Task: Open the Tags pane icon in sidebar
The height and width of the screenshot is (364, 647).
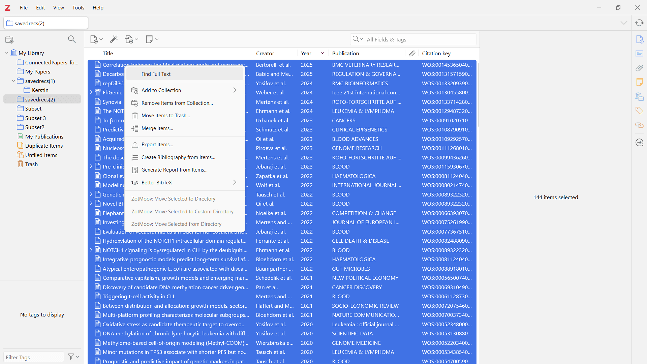Action: click(x=640, y=111)
